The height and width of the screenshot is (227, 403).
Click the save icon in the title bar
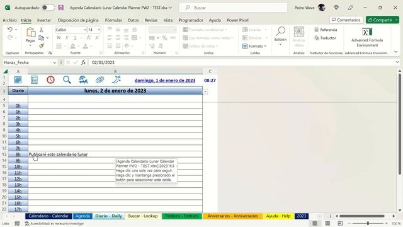click(x=61, y=8)
